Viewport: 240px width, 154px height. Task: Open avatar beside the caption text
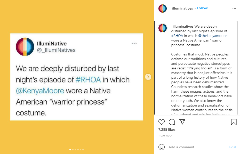pyautogui.click(x=163, y=28)
